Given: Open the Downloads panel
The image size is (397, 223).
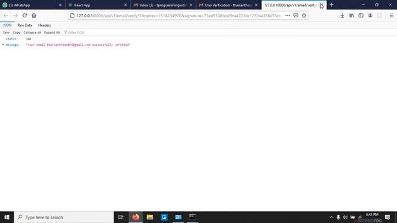Looking at the screenshot, I should pos(342,15).
